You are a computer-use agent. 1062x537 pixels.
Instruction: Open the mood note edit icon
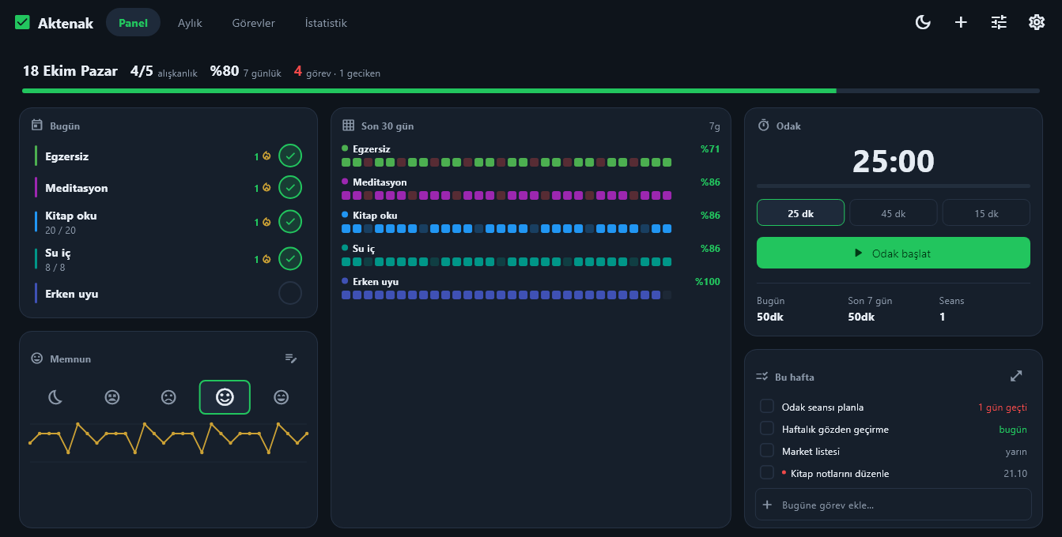tap(291, 359)
